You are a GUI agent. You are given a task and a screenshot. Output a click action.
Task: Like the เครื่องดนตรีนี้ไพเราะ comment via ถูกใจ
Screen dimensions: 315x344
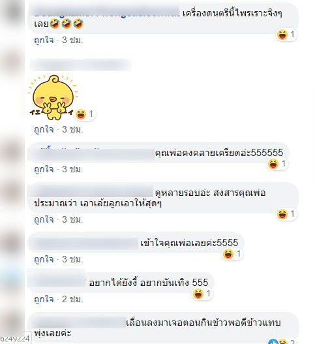(44, 40)
